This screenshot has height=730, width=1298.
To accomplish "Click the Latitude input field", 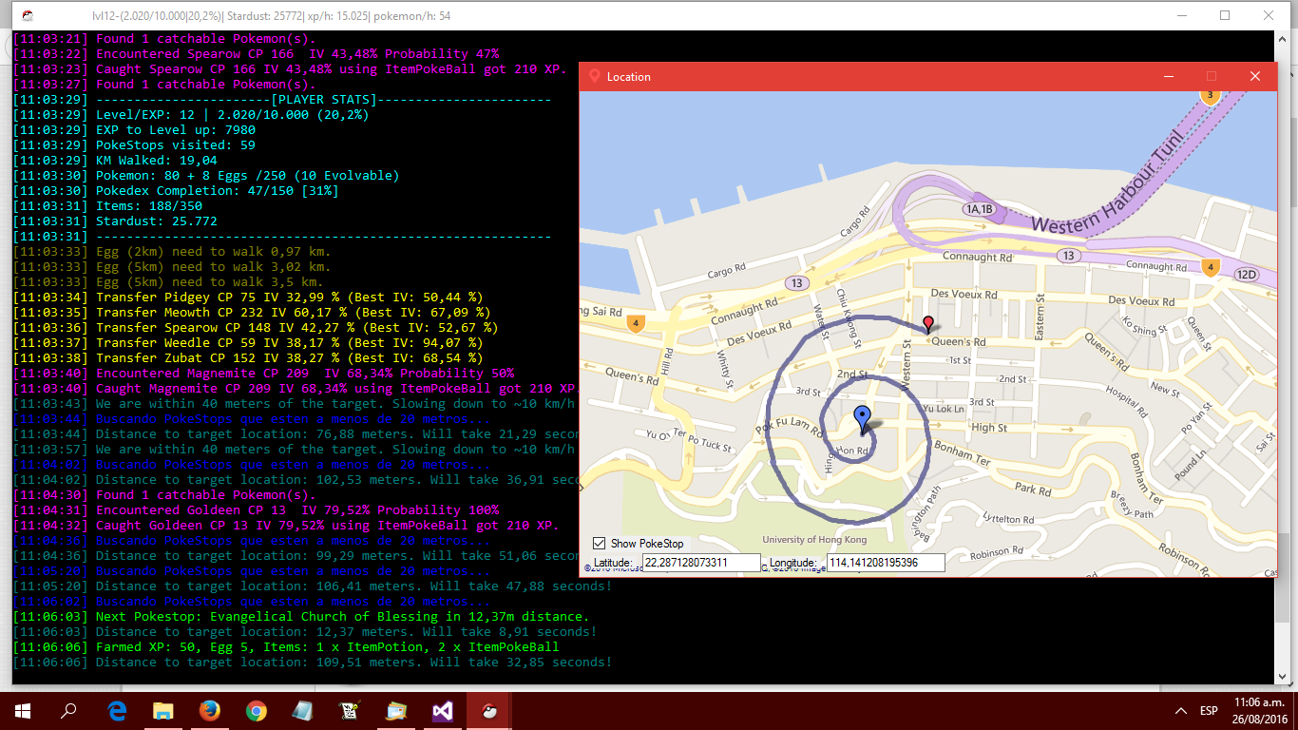I will coord(701,563).
